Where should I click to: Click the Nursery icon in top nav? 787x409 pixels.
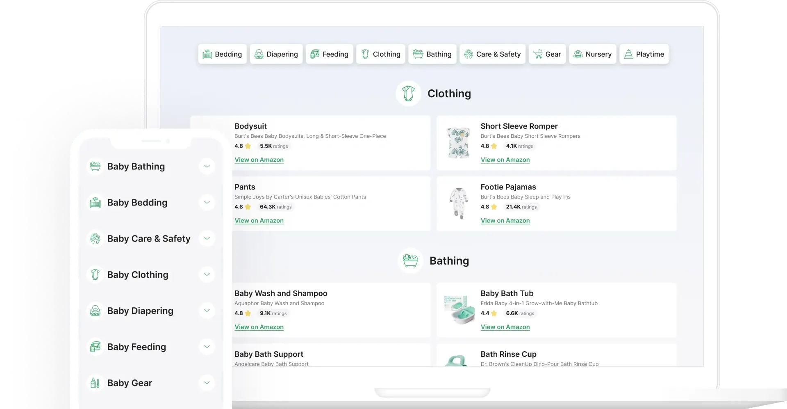click(578, 54)
